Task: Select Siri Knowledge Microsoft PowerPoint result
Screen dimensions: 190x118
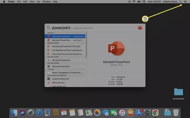Action: (x=65, y=67)
